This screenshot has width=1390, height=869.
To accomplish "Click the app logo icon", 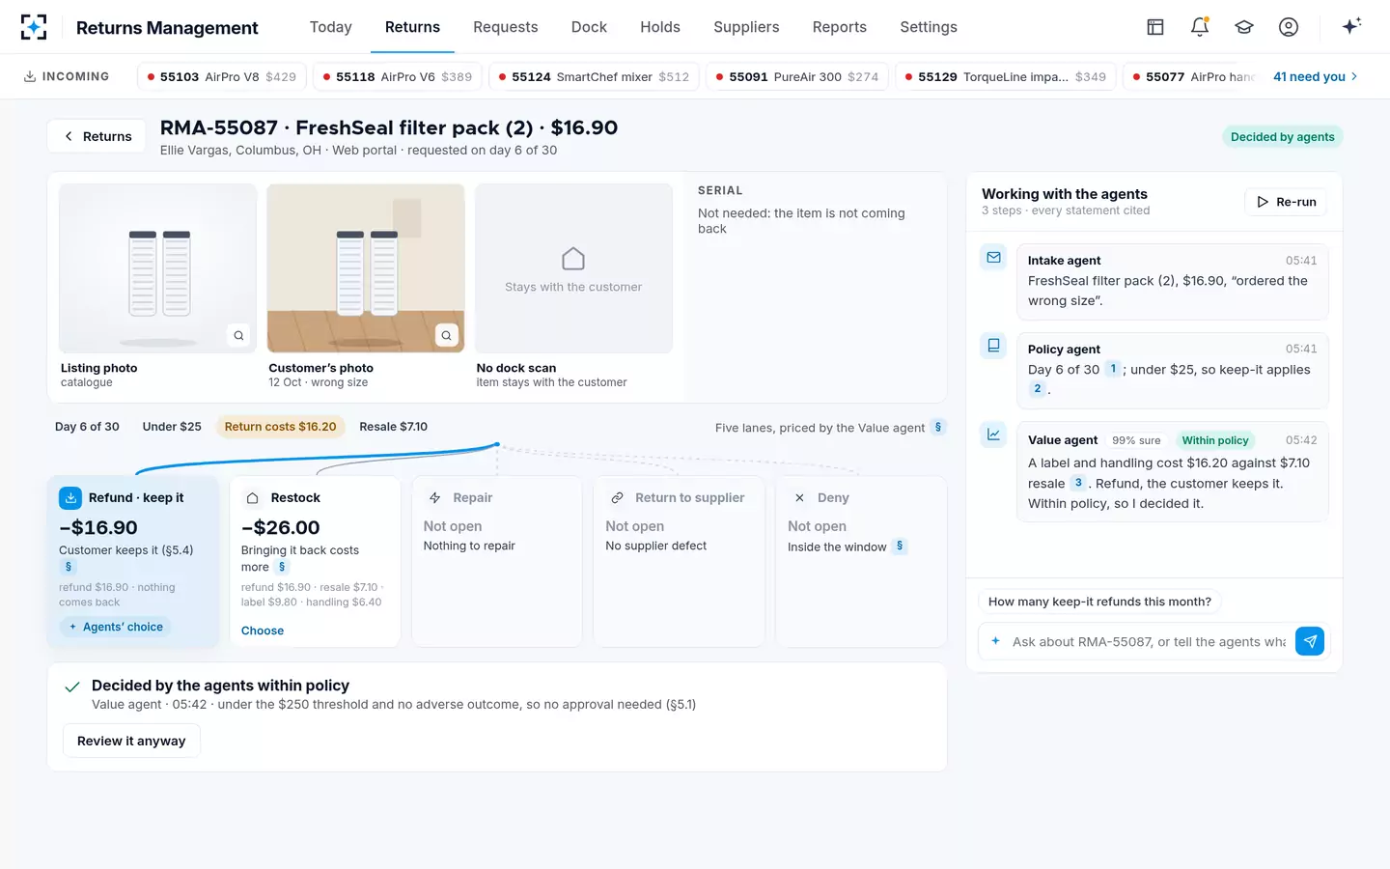I will 34,27.
